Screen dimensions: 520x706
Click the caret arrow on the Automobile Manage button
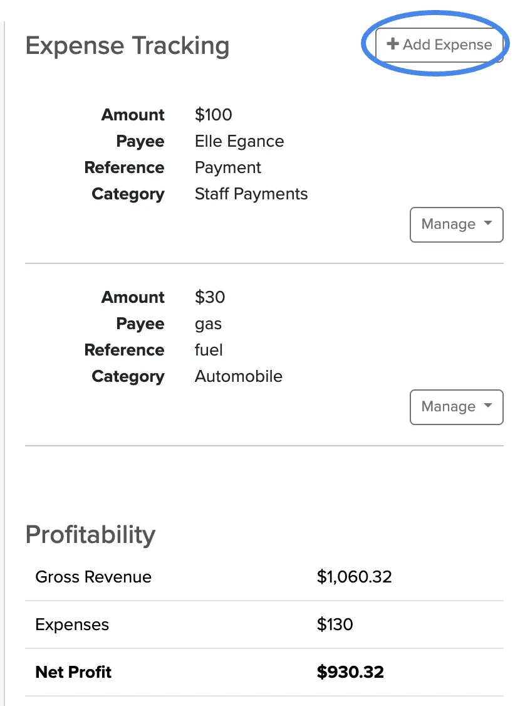pos(488,406)
